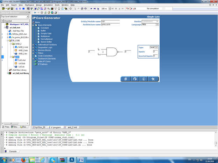
Task: Open the Language dropdown
Action: click(157, 25)
